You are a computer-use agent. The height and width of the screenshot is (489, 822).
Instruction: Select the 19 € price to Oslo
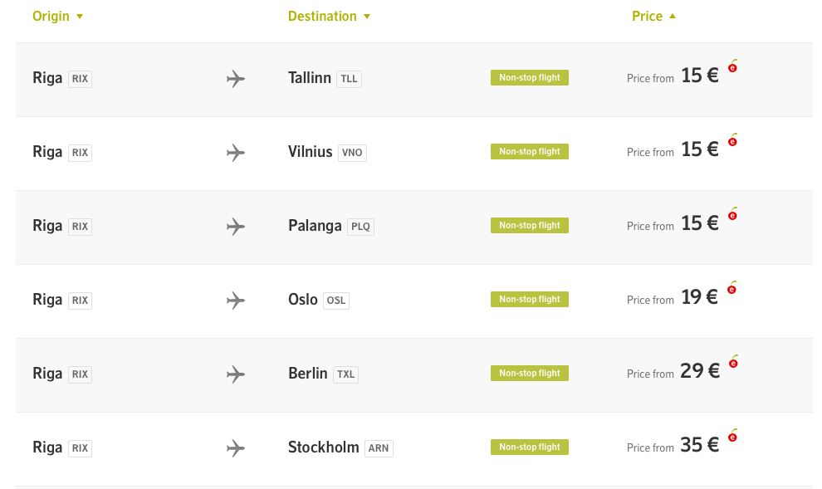click(699, 297)
